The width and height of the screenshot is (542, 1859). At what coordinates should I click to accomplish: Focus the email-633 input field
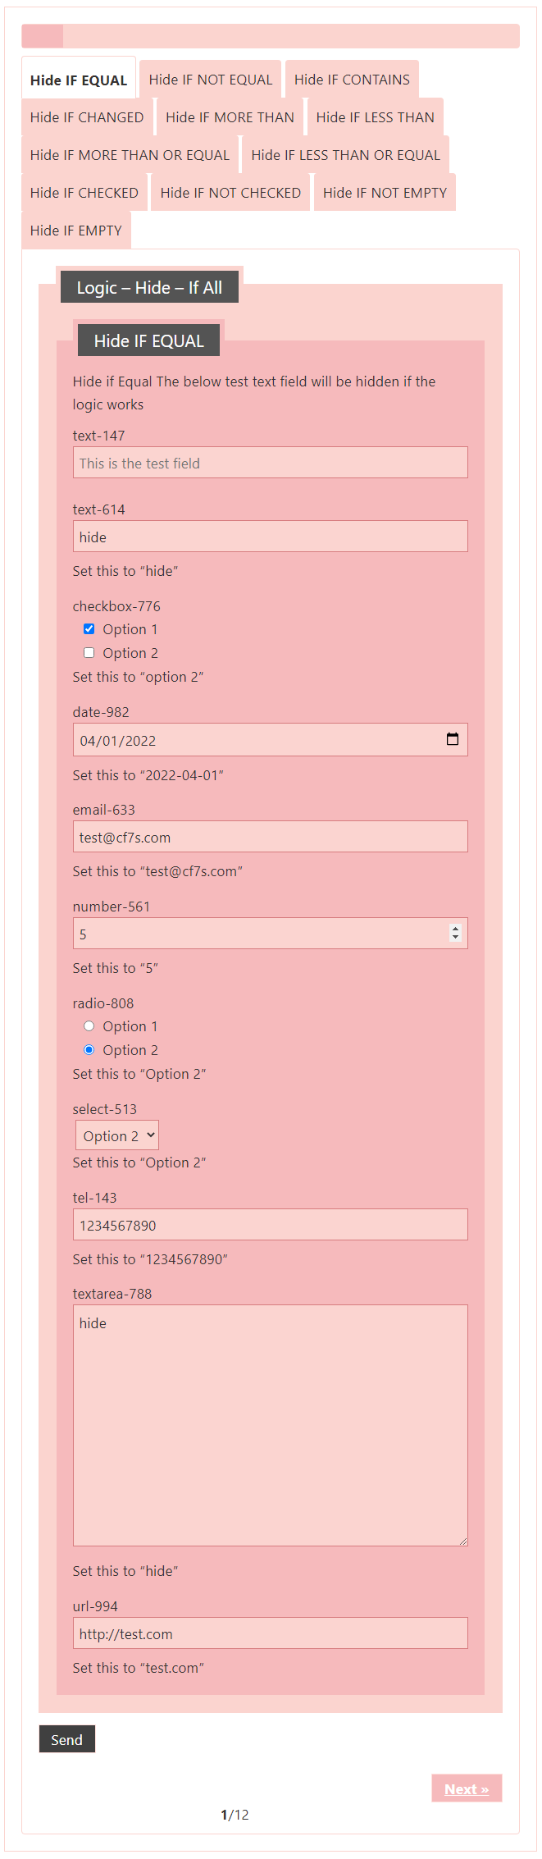pos(271,837)
